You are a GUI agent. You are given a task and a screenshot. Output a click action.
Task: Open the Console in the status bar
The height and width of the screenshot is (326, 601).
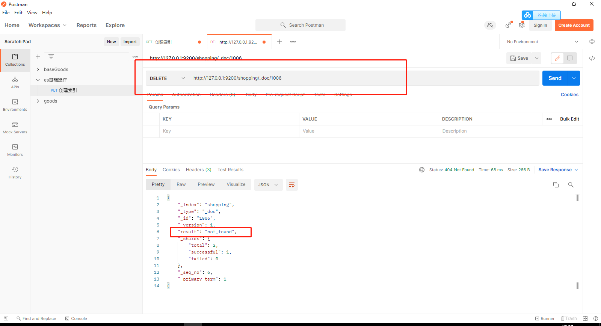[76, 318]
